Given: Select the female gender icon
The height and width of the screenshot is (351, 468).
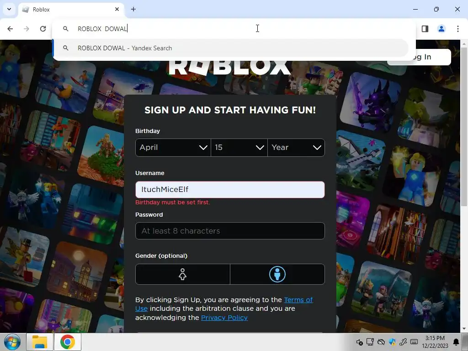Looking at the screenshot, I should pyautogui.click(x=183, y=274).
